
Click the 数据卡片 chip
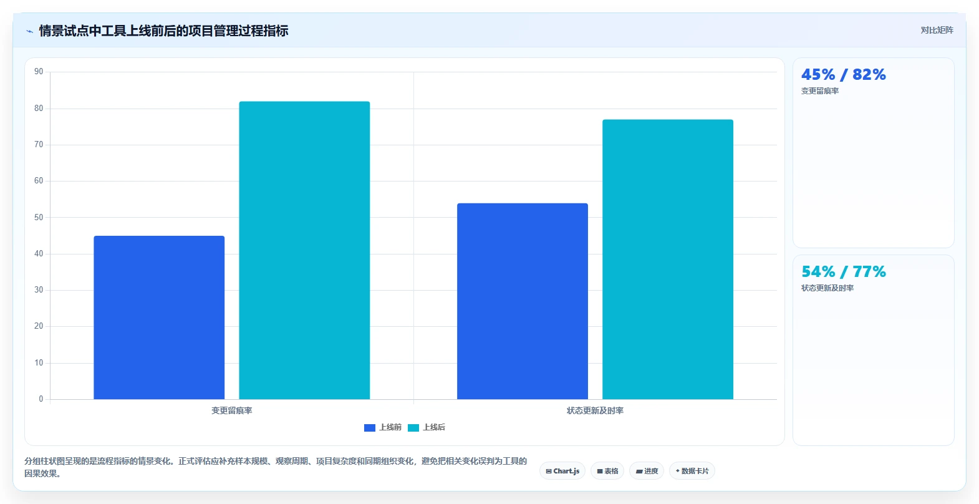click(x=692, y=471)
